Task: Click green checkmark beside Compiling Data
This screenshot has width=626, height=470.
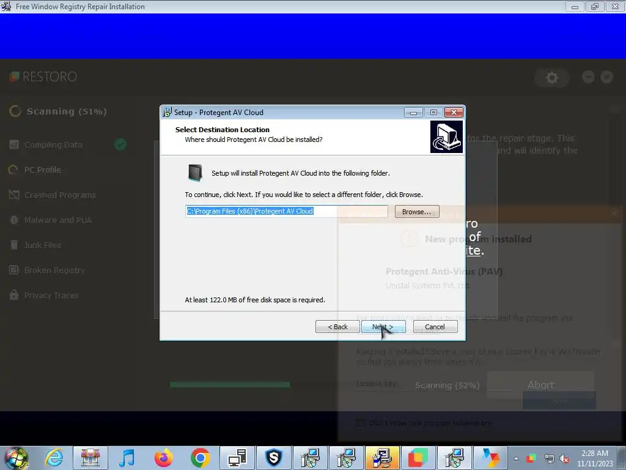Action: (120, 144)
